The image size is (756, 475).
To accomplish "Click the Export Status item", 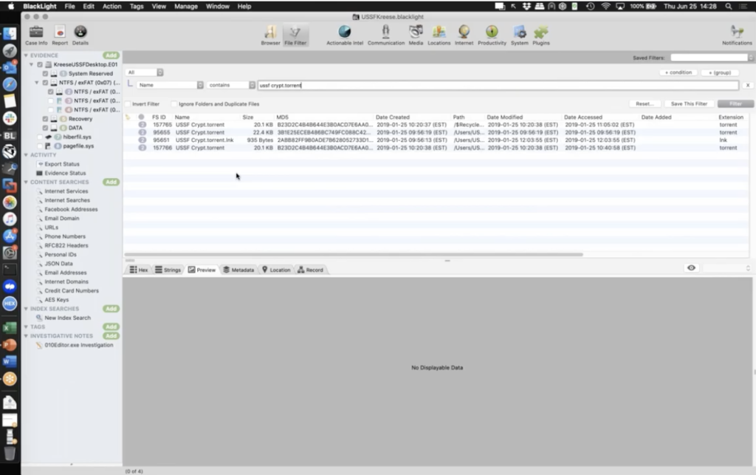I will tap(62, 164).
